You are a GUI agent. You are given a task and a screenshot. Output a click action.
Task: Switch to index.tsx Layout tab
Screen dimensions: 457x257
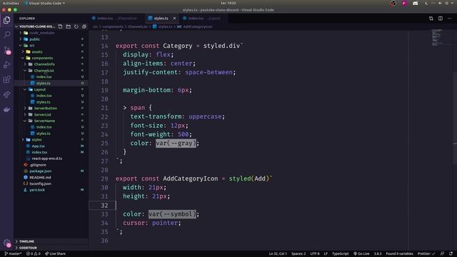204,19
